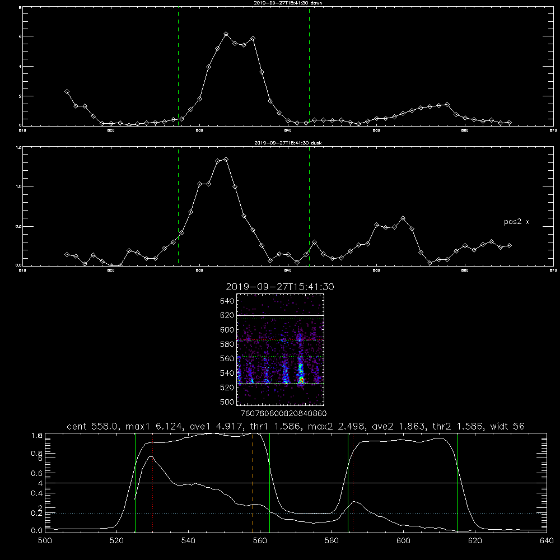Viewport: 560px width, 560px height.
Task: Click x-axis label 500 on bottom plot
Action: pos(45,541)
